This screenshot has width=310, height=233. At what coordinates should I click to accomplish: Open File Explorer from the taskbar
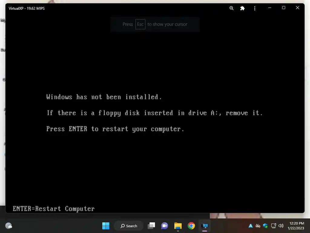178,226
